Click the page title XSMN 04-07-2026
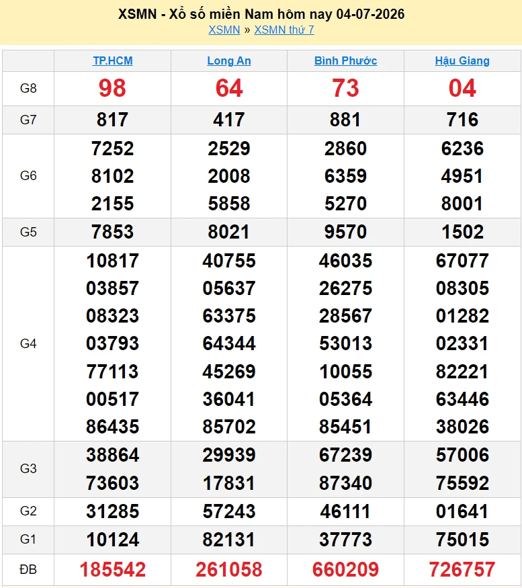522x588 pixels. [261, 14]
